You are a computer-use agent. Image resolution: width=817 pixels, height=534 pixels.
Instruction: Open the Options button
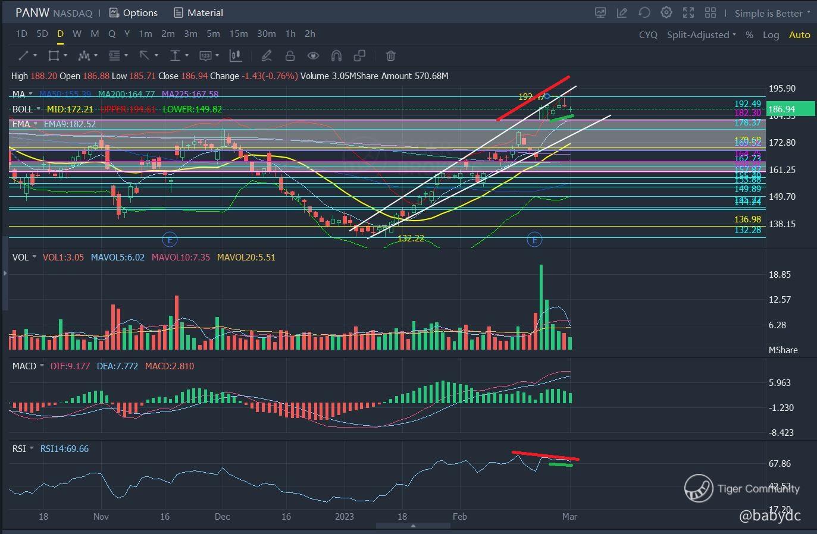pos(134,12)
